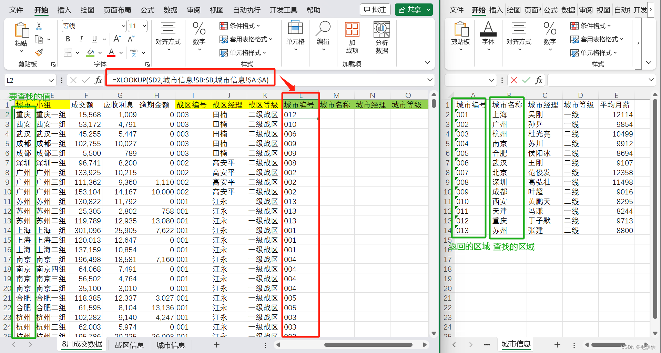Click Decrease Font Size icon
661x353 pixels.
pyautogui.click(x=131, y=39)
